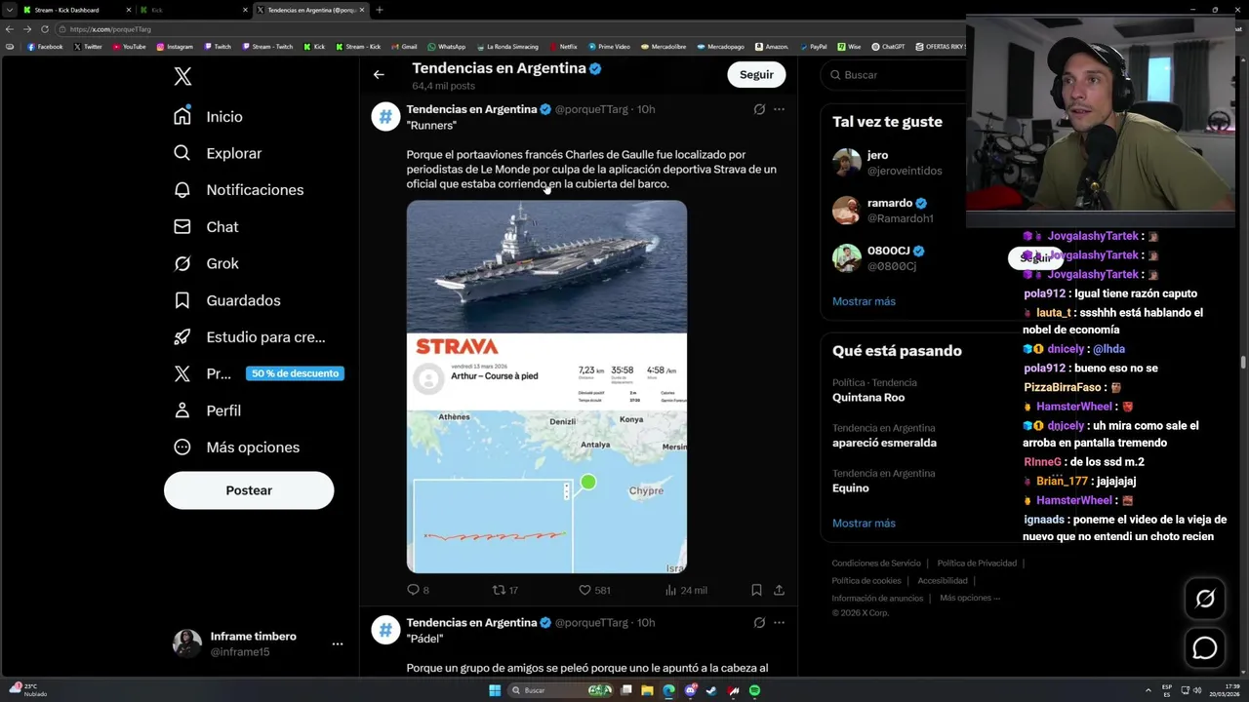Open a new browser tab
The width and height of the screenshot is (1249, 702).
380,10
